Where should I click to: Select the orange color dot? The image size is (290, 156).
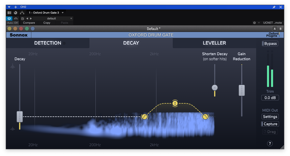point(15,29)
